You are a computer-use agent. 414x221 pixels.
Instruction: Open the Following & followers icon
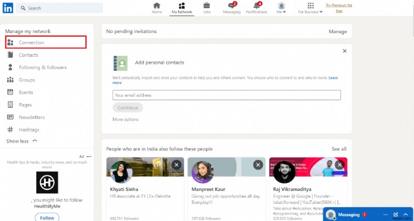click(x=10, y=67)
